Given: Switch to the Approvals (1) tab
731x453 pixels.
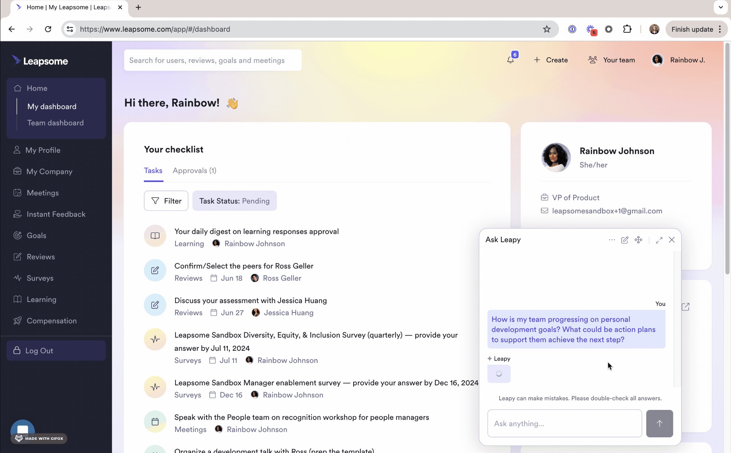Looking at the screenshot, I should click(194, 171).
